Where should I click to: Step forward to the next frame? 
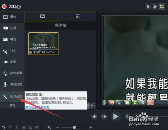[x=104, y=117]
